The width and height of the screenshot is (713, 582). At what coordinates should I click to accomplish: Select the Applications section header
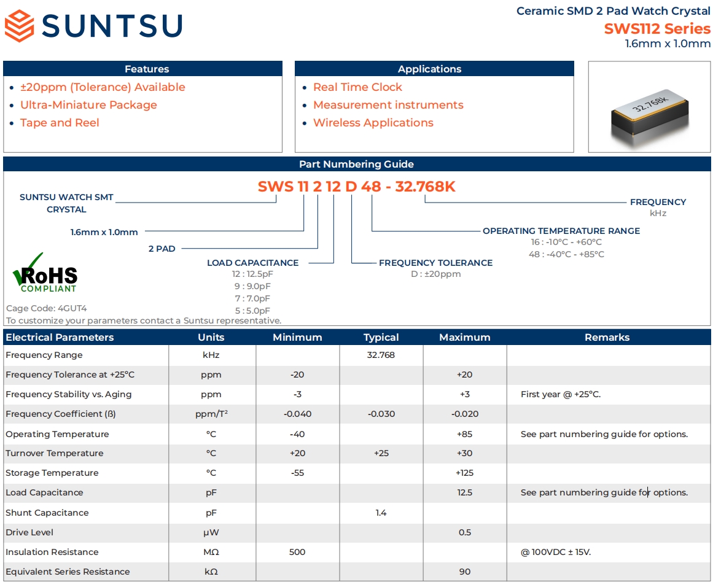click(429, 69)
